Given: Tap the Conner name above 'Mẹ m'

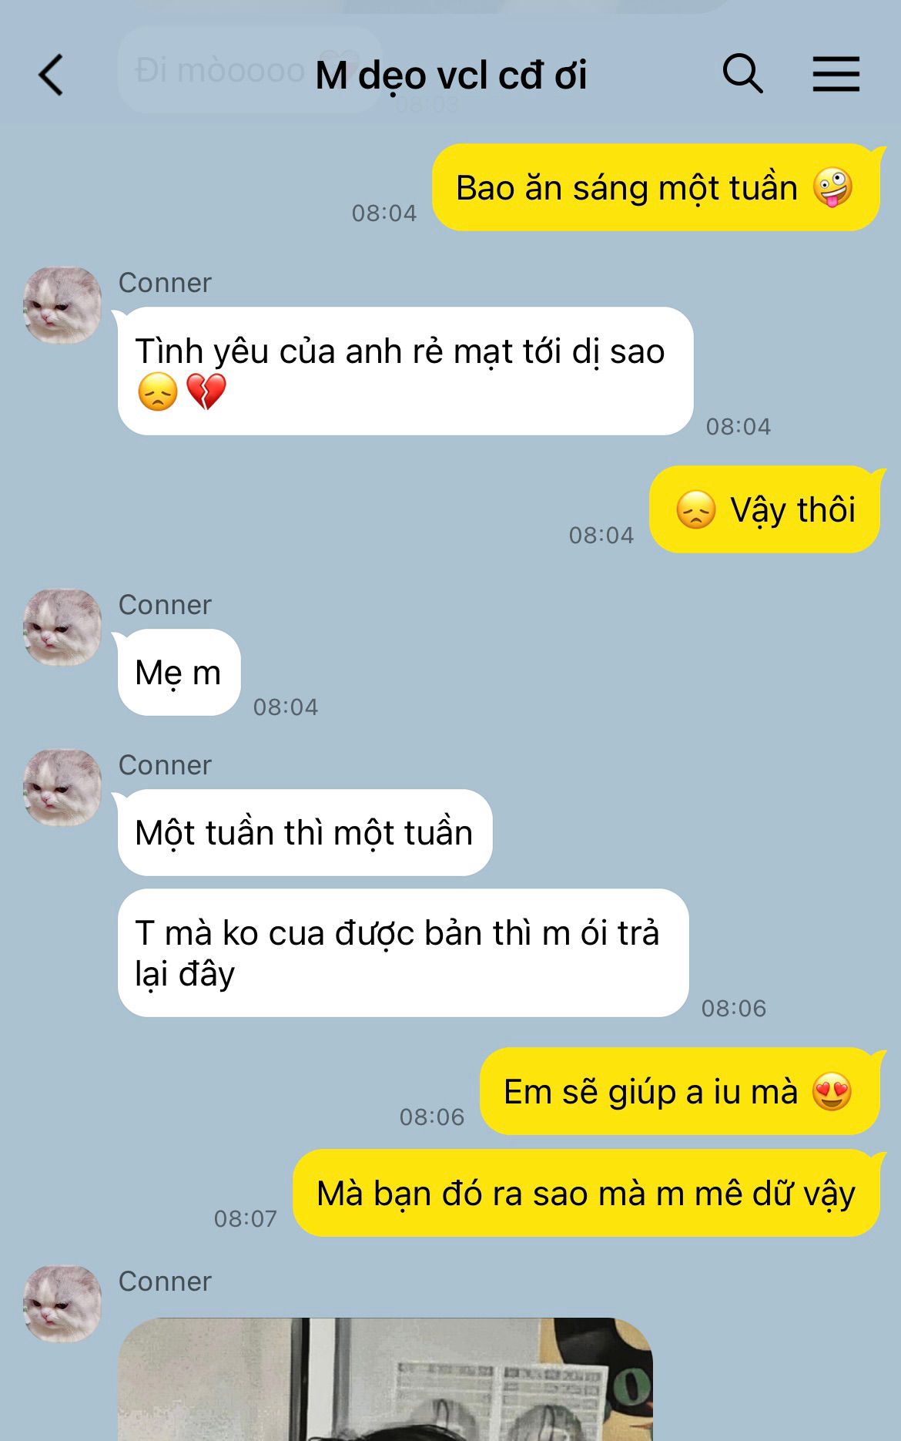Looking at the screenshot, I should coord(165,605).
